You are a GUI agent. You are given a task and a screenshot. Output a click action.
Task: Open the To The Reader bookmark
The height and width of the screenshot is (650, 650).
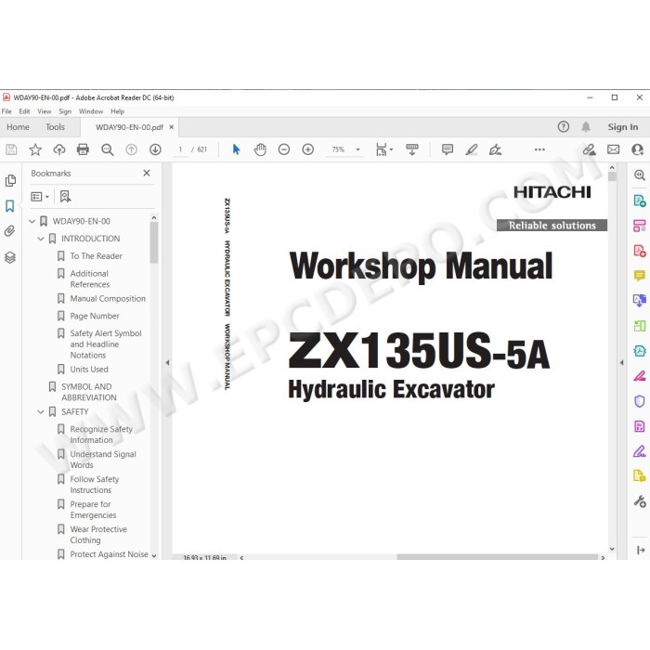97,256
